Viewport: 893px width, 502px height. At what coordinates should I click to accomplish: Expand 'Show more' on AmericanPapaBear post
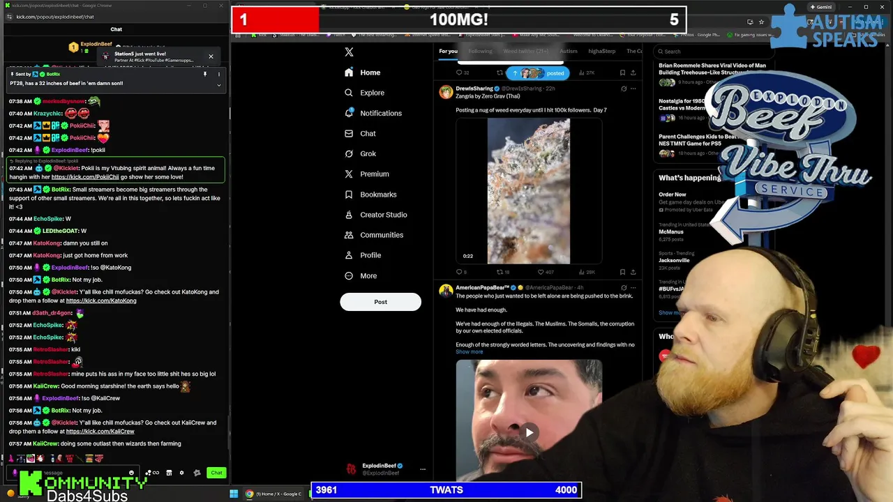click(469, 351)
